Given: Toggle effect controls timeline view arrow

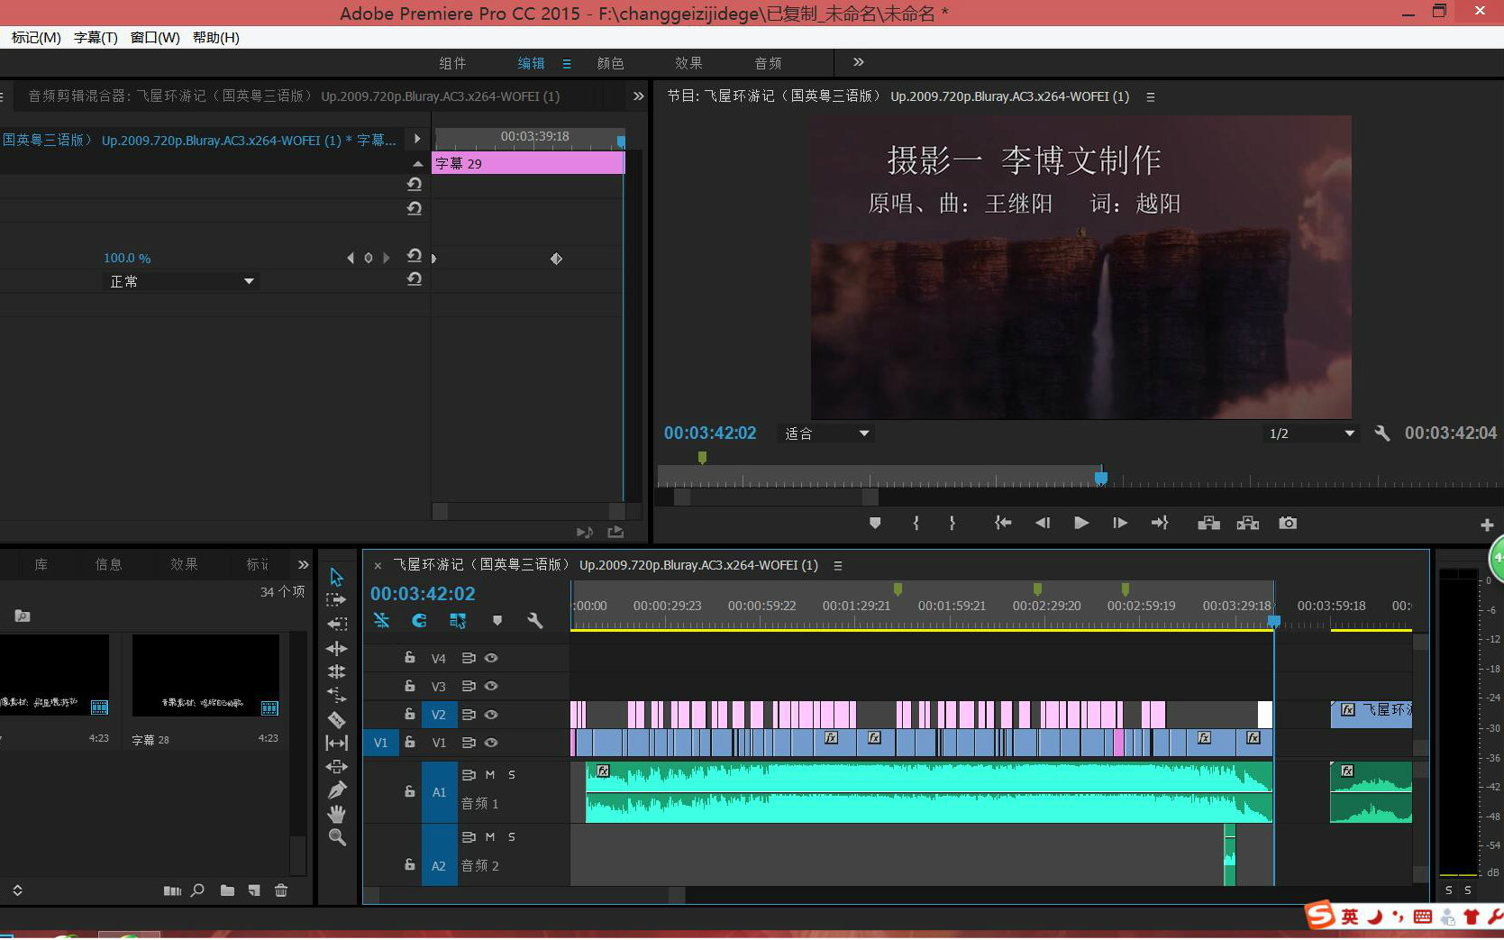Looking at the screenshot, I should pyautogui.click(x=416, y=139).
